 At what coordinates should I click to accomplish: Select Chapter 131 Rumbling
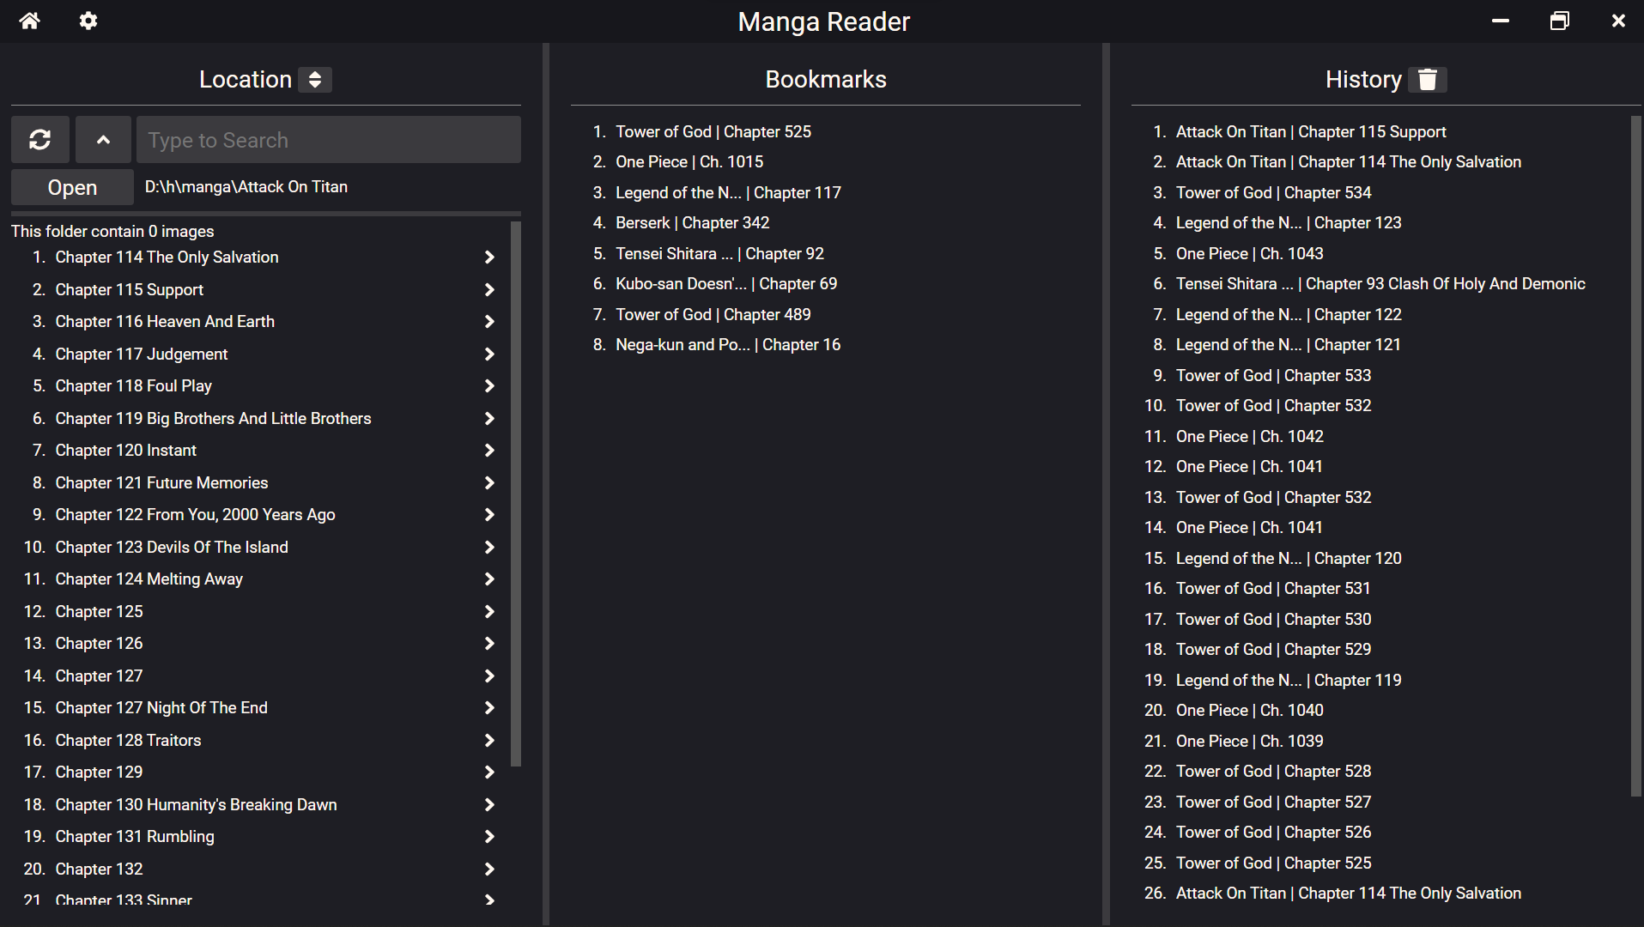tap(135, 837)
